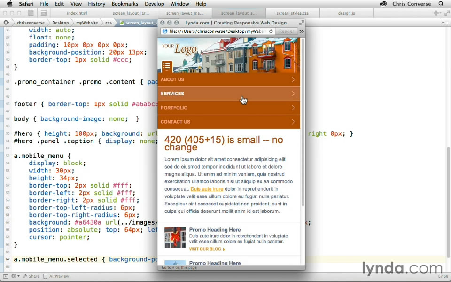This screenshot has height=282, width=451.
Task: Open PORTFOLIO in mobile navigation
Action: coord(229,108)
